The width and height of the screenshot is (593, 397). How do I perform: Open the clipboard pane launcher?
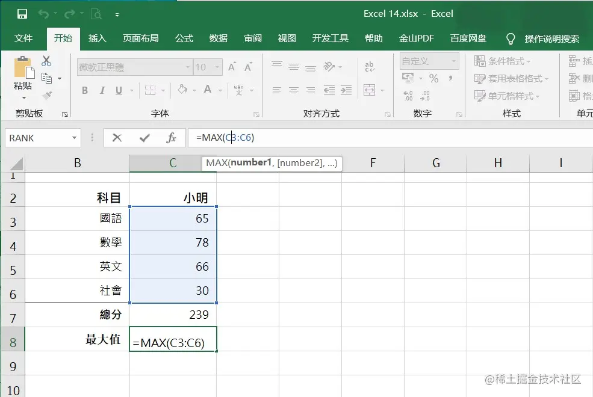(65, 114)
